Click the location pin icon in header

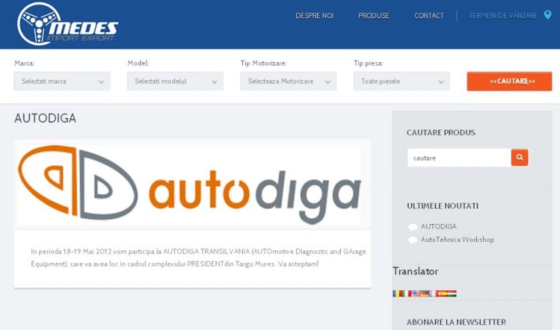tap(547, 15)
